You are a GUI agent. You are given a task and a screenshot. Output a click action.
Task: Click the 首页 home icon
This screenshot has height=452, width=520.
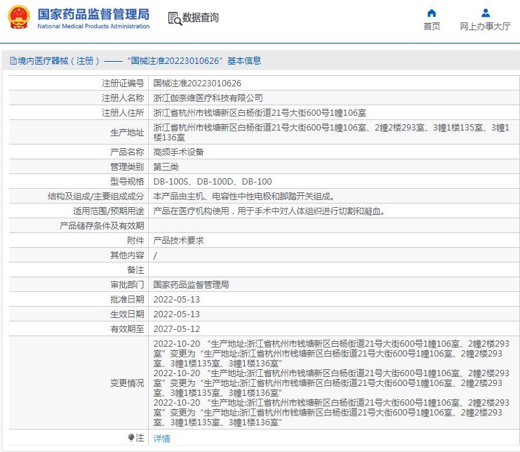[x=432, y=13]
